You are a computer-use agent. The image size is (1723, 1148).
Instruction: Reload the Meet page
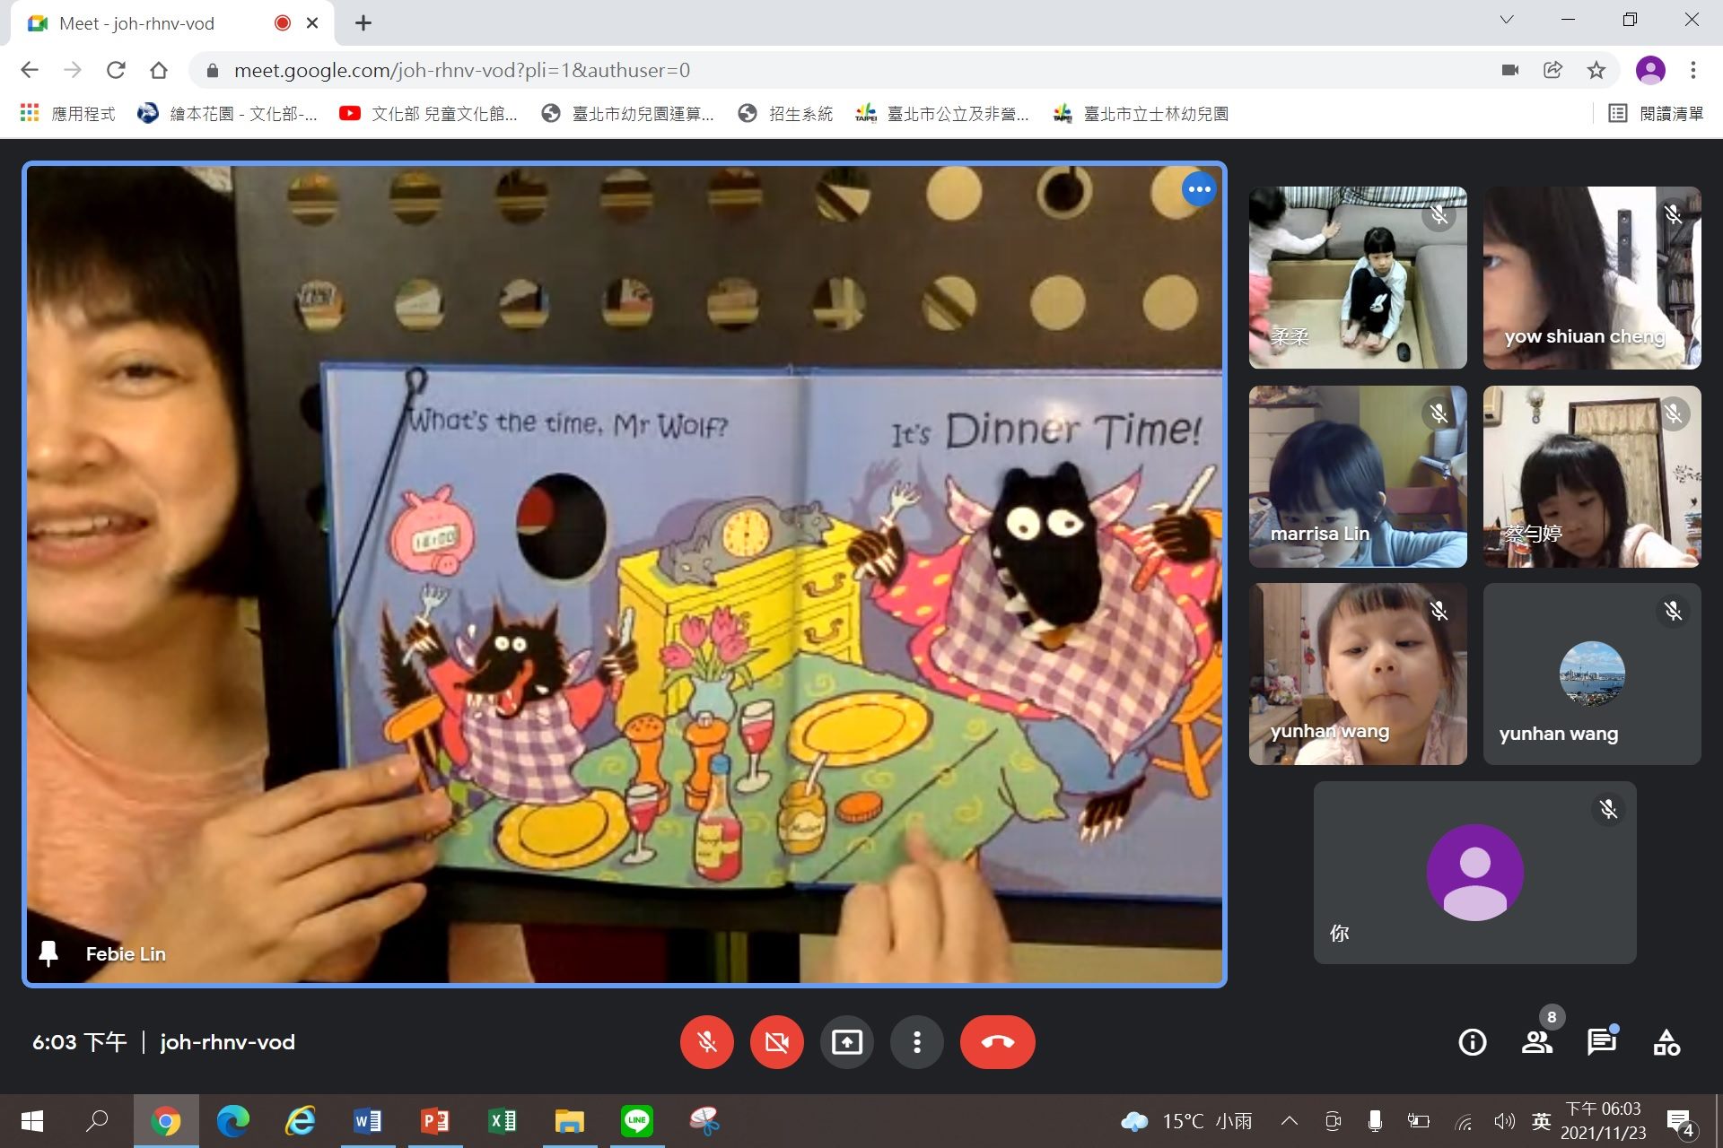pos(116,70)
